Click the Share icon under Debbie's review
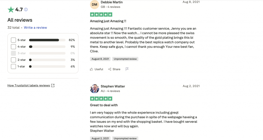The width and height of the screenshot is (263, 140). [x=110, y=69]
